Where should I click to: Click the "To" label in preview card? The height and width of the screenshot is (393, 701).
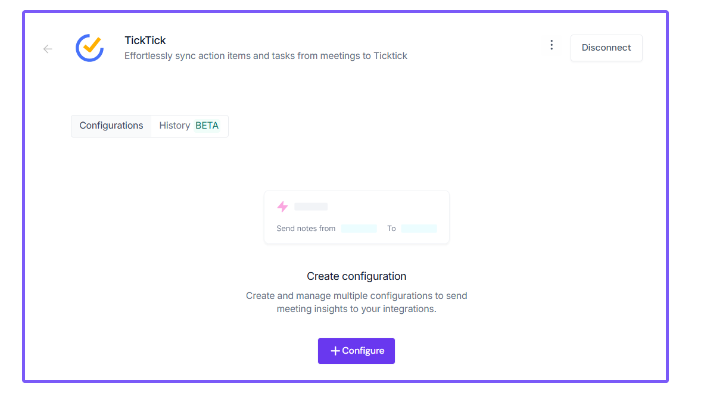click(x=391, y=229)
